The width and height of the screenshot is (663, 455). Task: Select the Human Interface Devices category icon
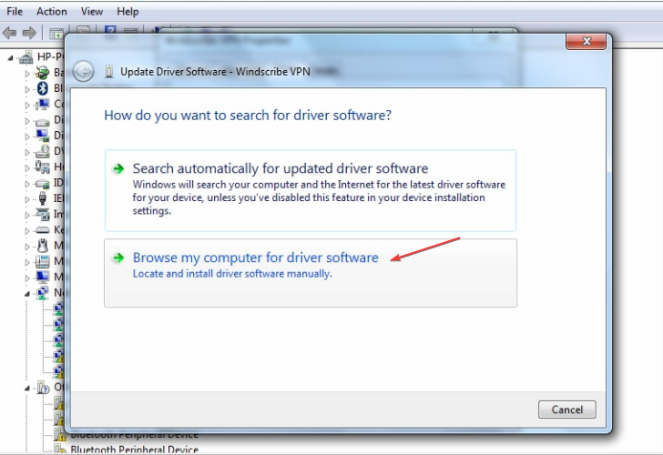click(42, 167)
